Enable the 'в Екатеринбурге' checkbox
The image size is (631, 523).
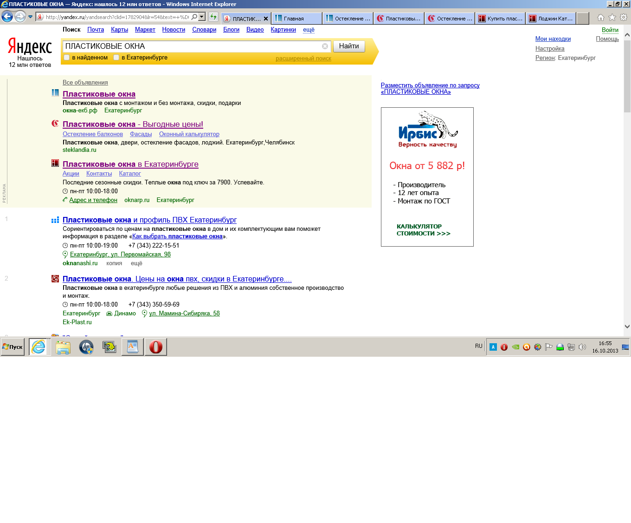point(116,58)
